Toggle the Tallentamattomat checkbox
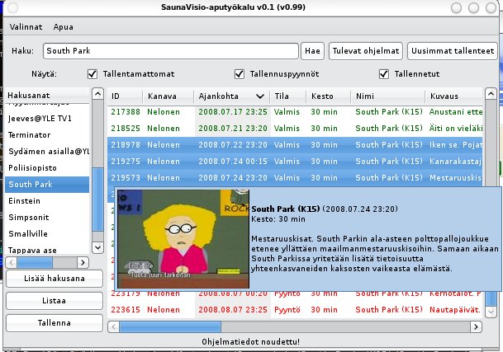This screenshot has height=352, width=503. (x=93, y=74)
